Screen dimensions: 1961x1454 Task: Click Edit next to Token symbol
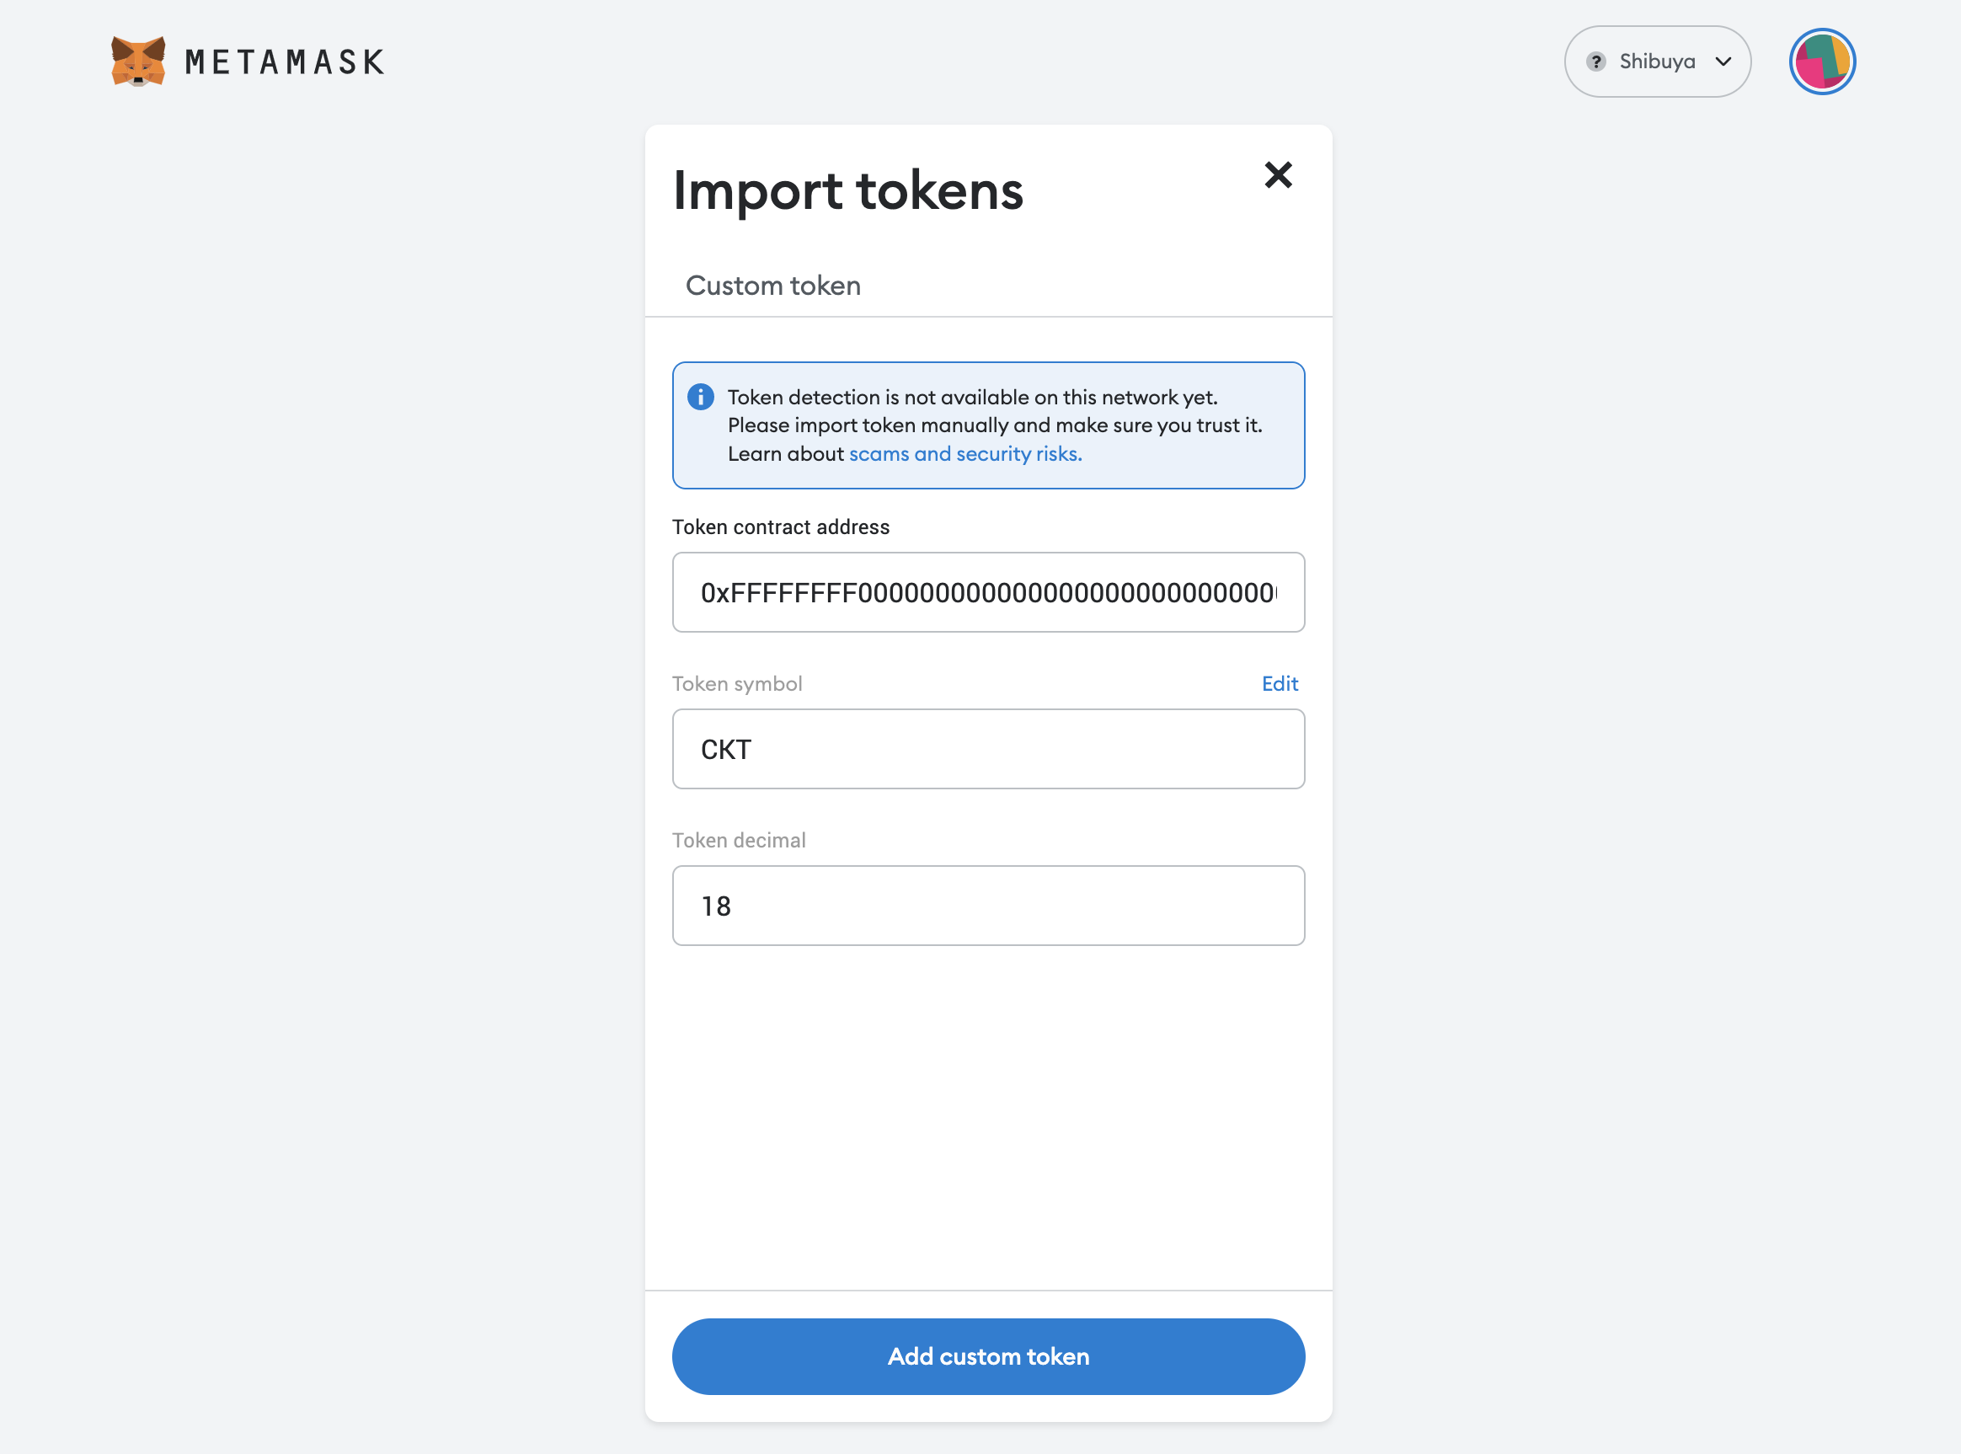coord(1279,684)
